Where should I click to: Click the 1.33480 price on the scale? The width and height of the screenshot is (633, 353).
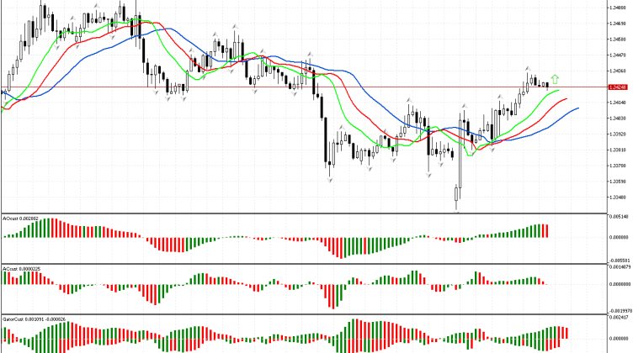(619, 197)
